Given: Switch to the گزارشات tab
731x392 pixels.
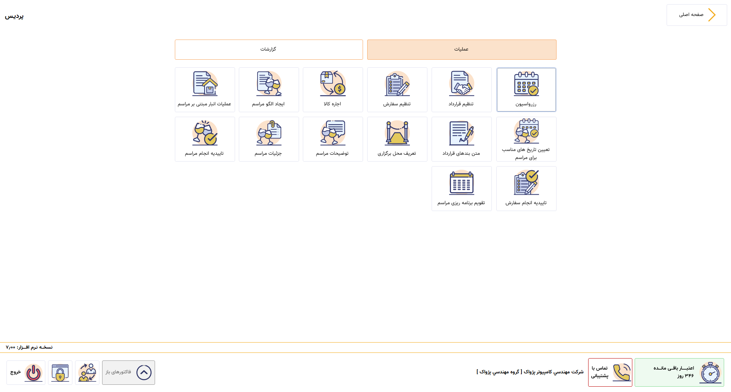Looking at the screenshot, I should coord(269,49).
